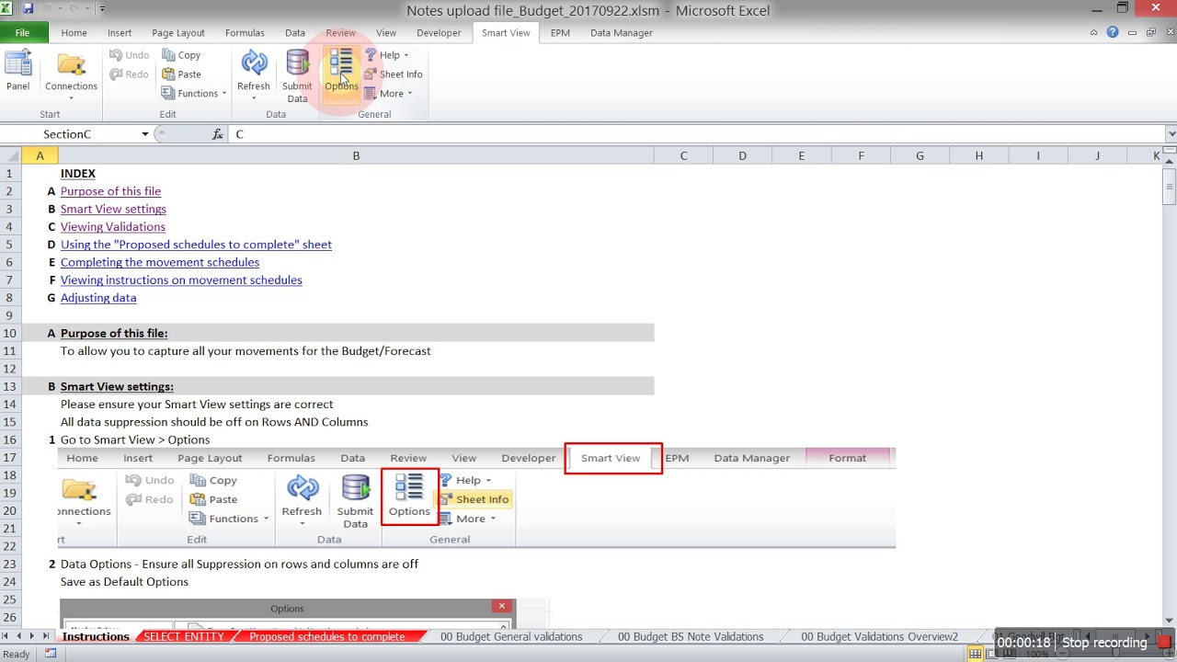Open '00 Budget BS Note Validations' sheet tab
Screen dimensions: 1177x662
(691, 636)
